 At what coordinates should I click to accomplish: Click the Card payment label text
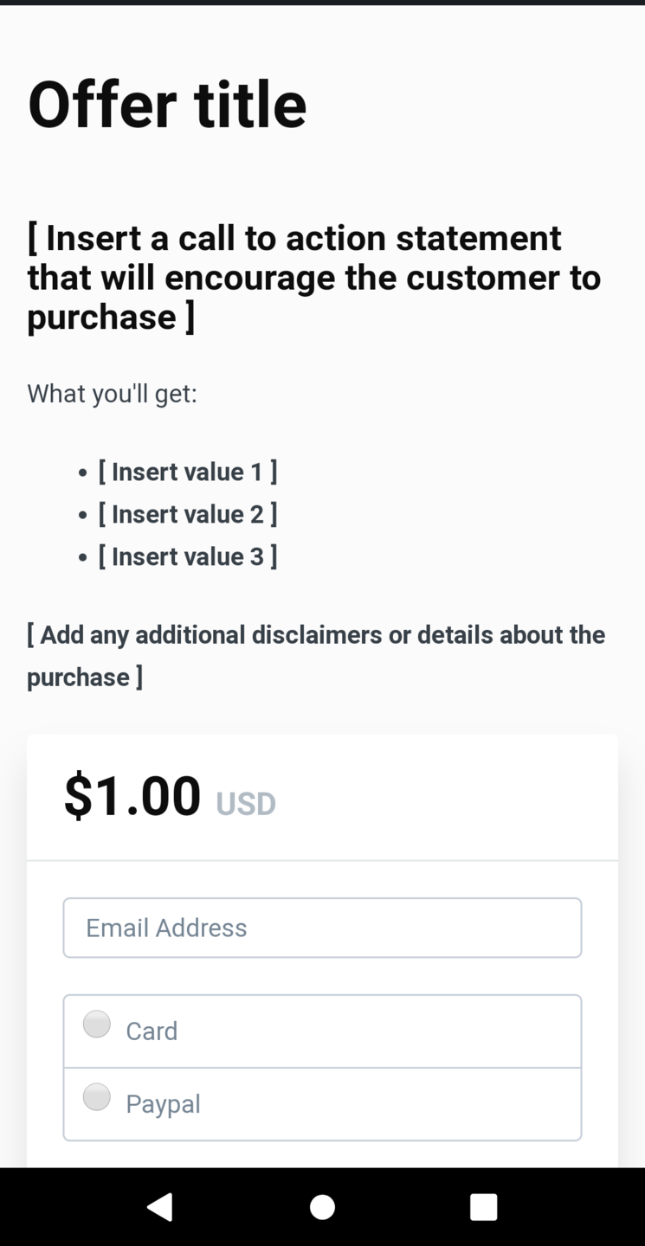(152, 1031)
